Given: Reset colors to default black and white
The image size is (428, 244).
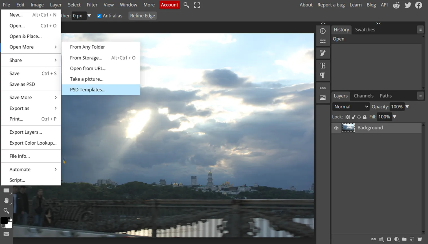Looking at the screenshot, I should click(10, 219).
